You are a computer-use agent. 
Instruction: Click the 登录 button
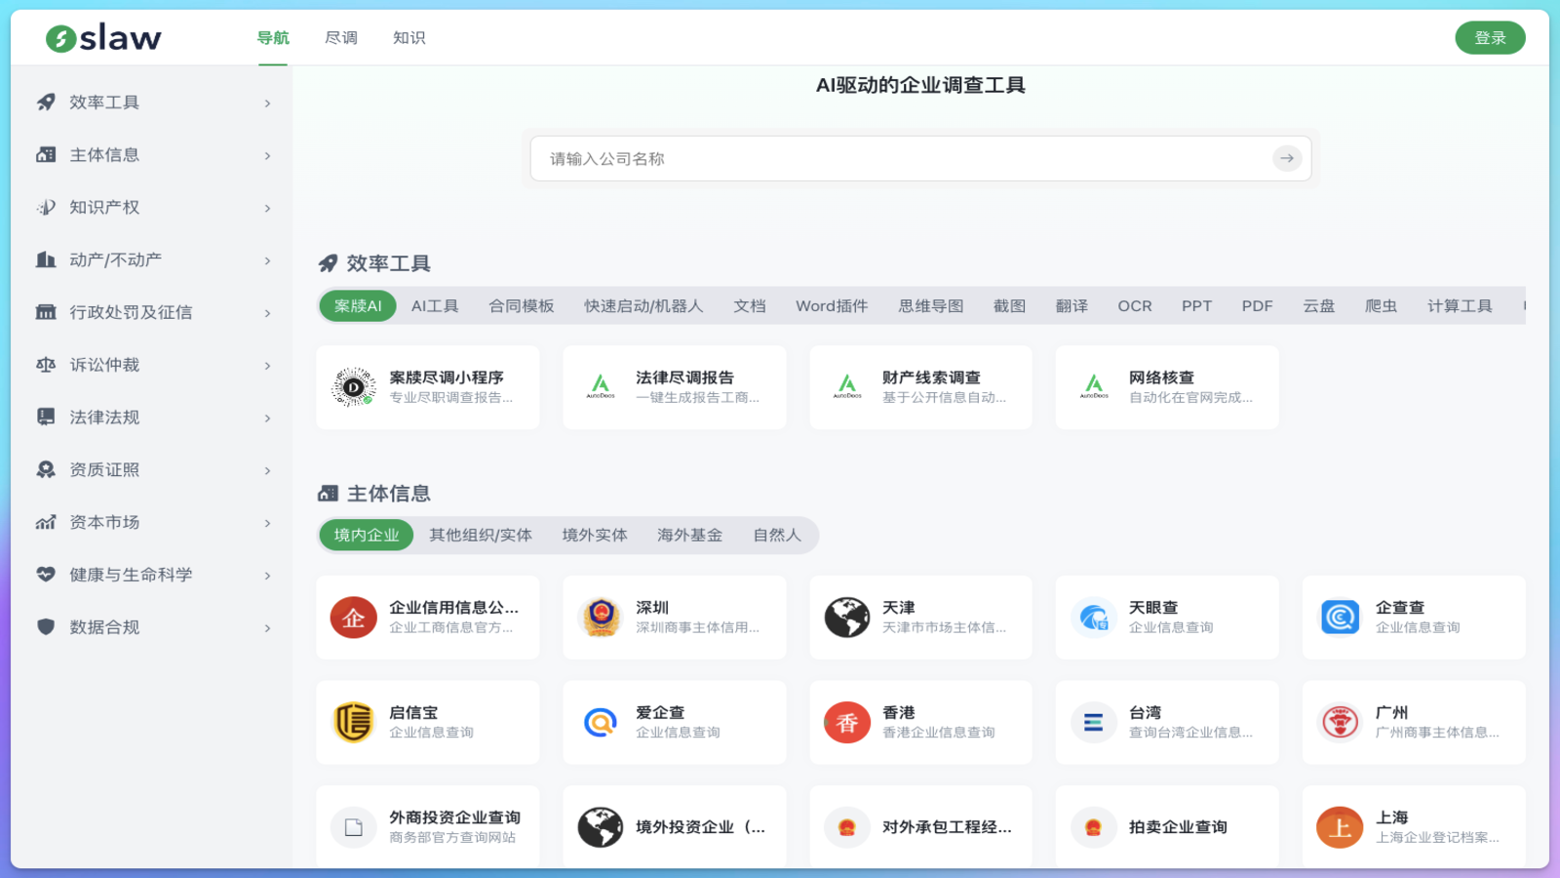tap(1490, 37)
